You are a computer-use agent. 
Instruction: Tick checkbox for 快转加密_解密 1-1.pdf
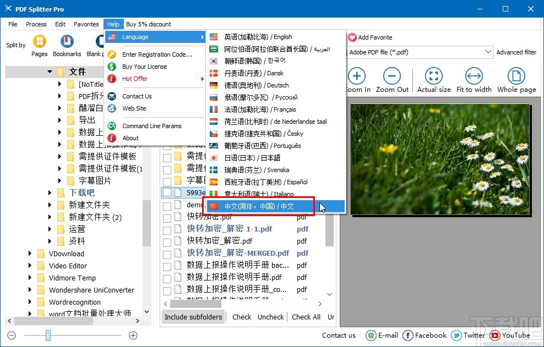pos(167,229)
